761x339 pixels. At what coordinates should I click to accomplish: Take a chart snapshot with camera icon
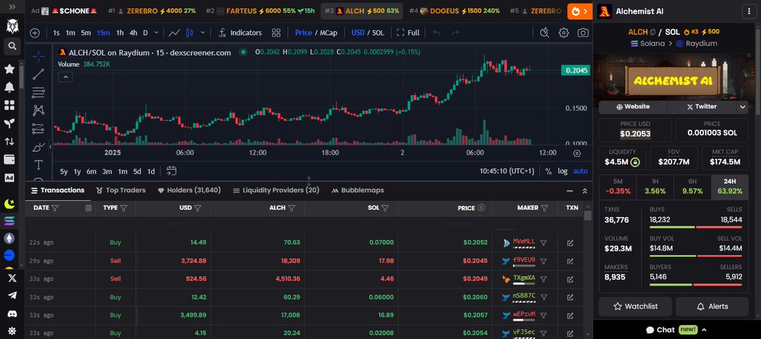[x=583, y=32]
